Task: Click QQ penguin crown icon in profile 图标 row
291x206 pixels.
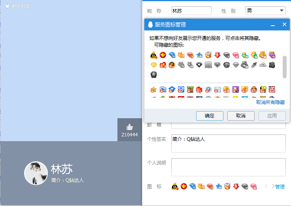Action: (175, 186)
